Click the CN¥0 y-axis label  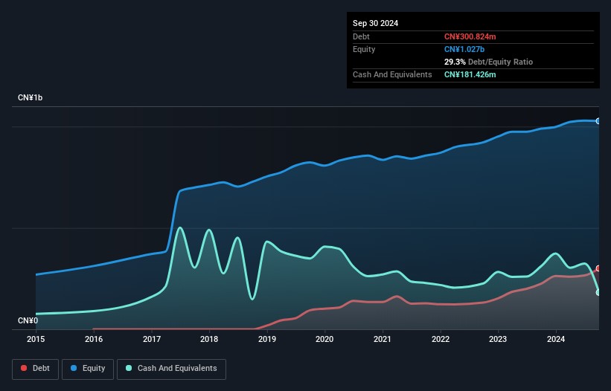(x=28, y=320)
